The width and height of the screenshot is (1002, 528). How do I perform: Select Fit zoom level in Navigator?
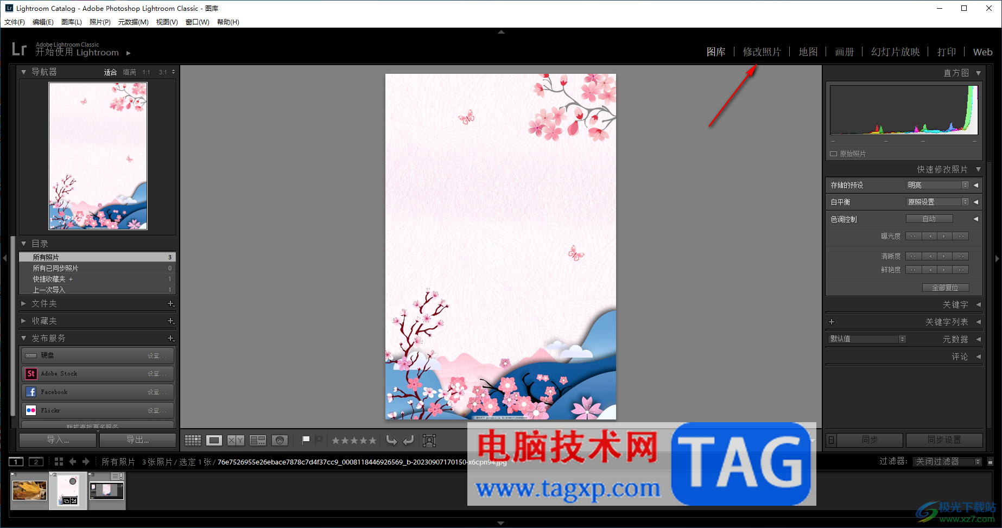(110, 72)
